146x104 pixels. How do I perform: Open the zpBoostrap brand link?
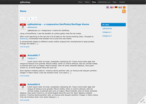(x=25, y=2)
